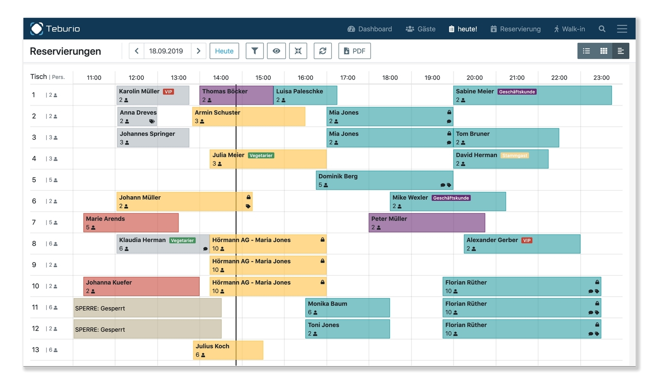Screen dimensions: 659x390
Task: Click Stammgast tag on David Herman
Action: tap(514, 155)
